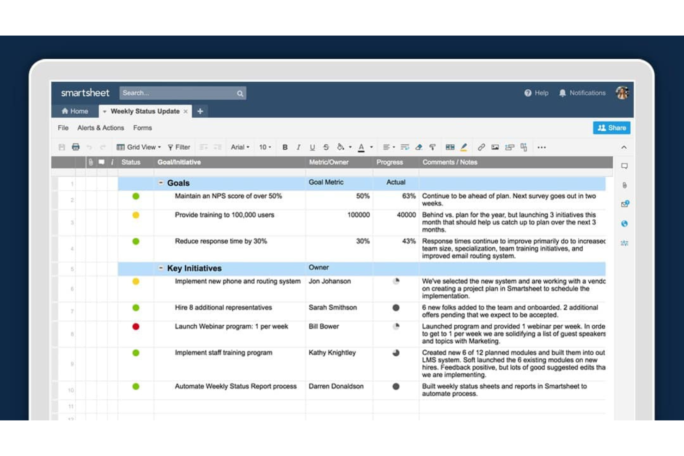This screenshot has width=684, height=456.
Task: Open the Activity Log icon in the sidebar
Action: (625, 242)
